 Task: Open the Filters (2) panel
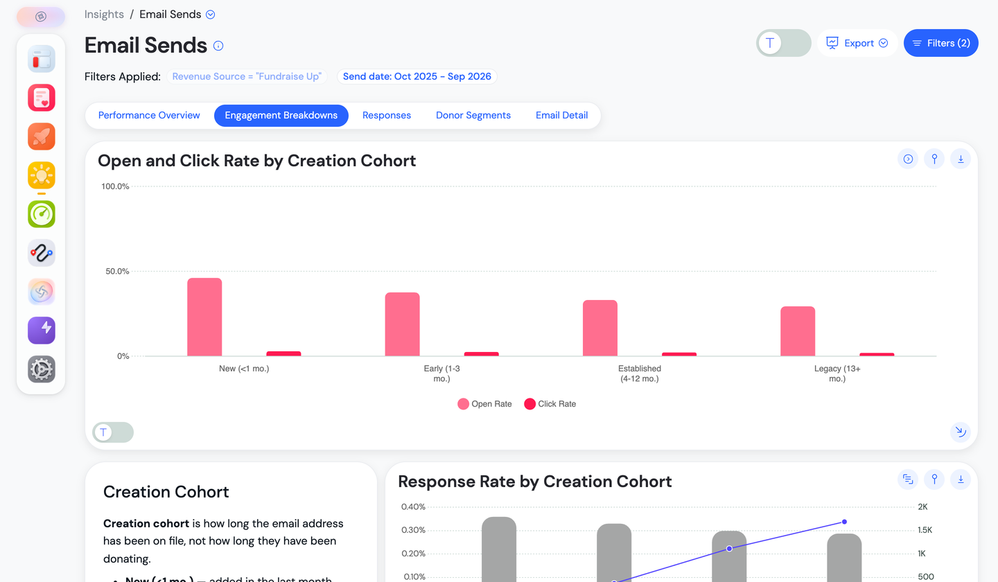[941, 43]
